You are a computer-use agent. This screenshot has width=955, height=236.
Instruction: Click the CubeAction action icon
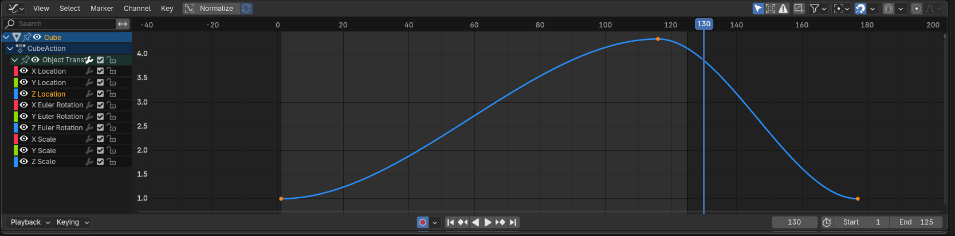[21, 49]
